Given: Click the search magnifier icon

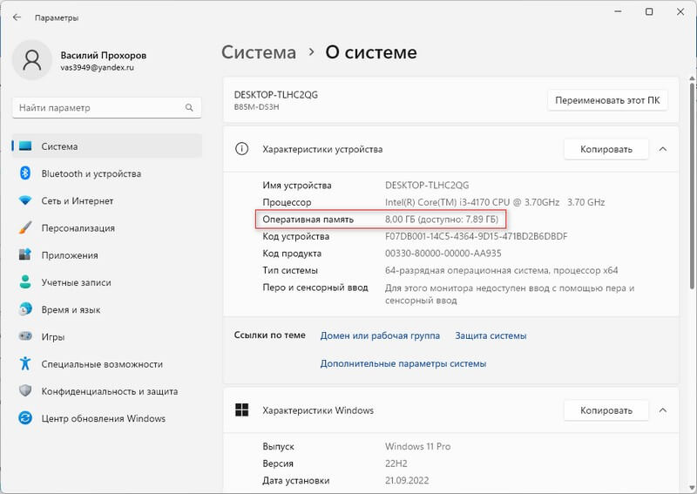Looking at the screenshot, I should tap(189, 108).
